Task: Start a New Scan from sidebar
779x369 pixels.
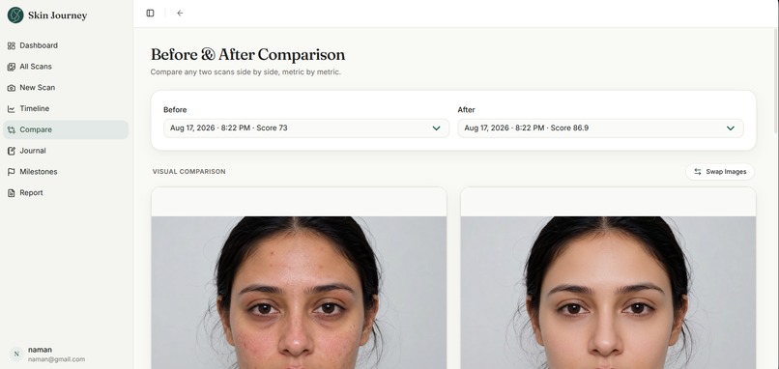Action: click(x=66, y=88)
